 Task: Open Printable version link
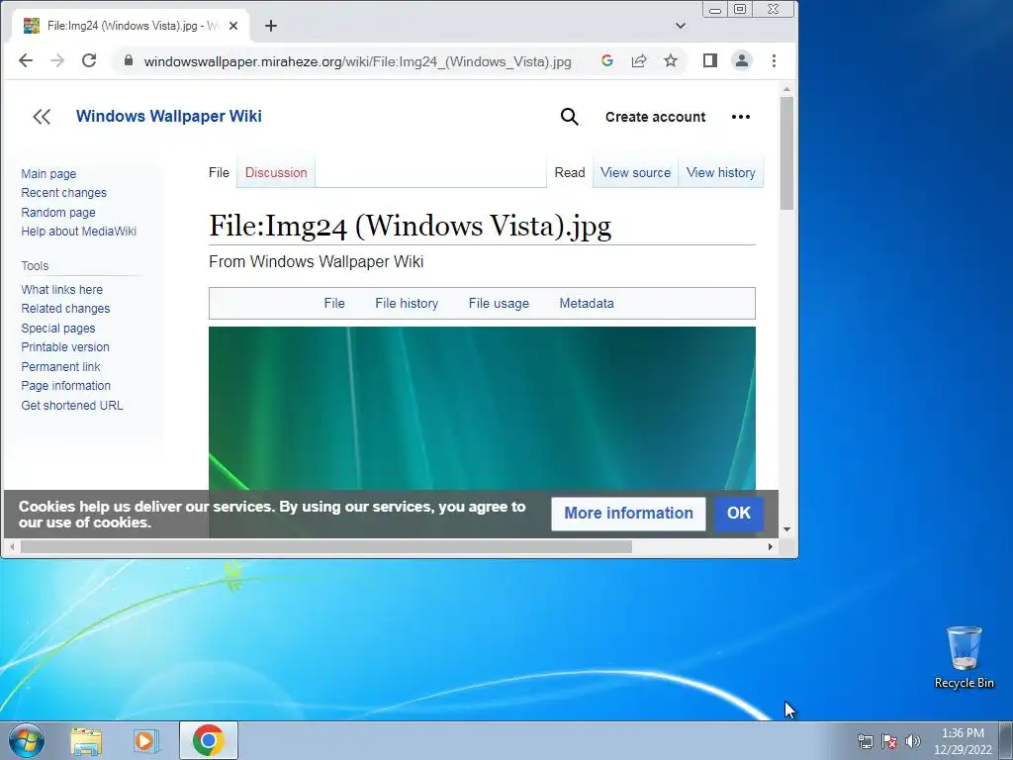[x=64, y=347]
